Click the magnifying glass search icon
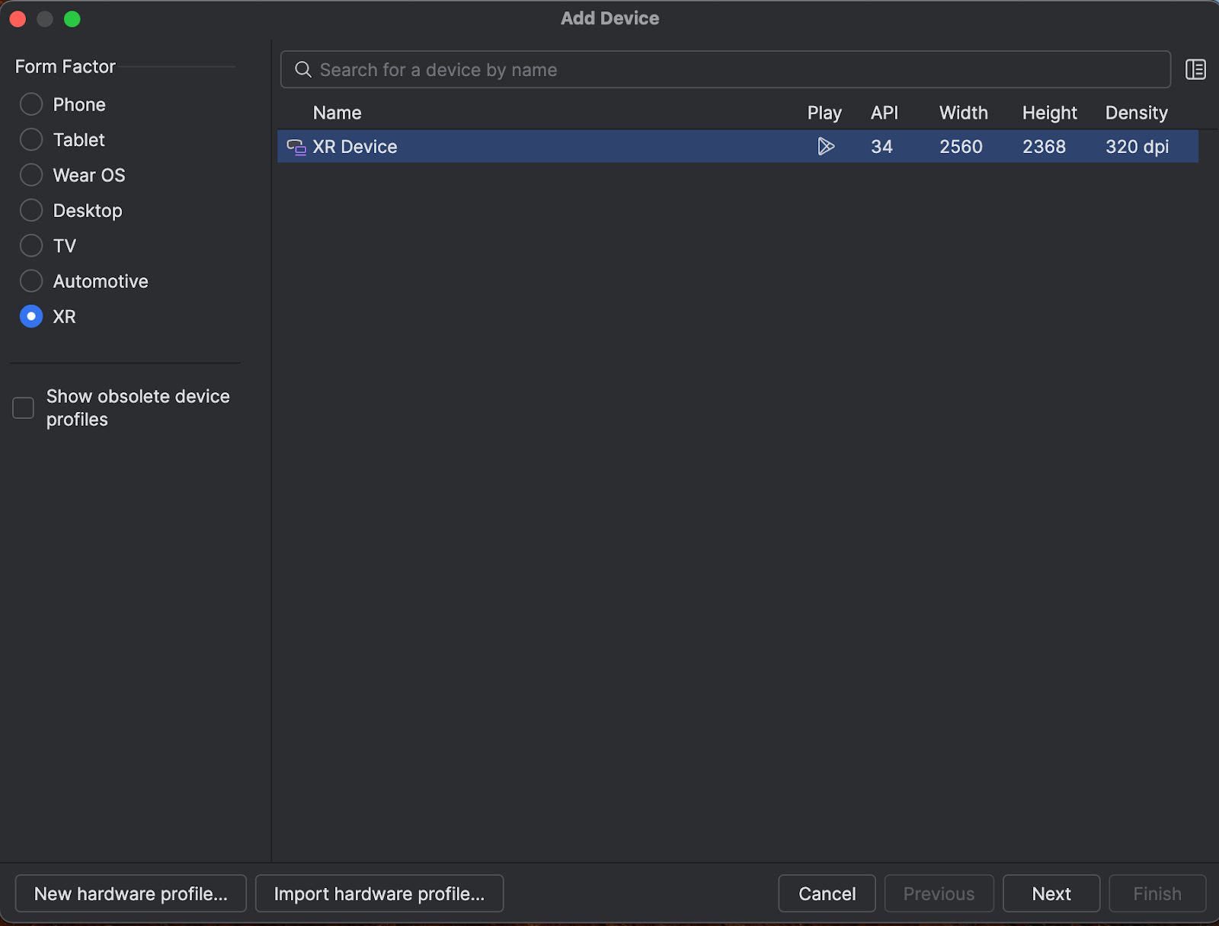The height and width of the screenshot is (926, 1219). click(303, 70)
